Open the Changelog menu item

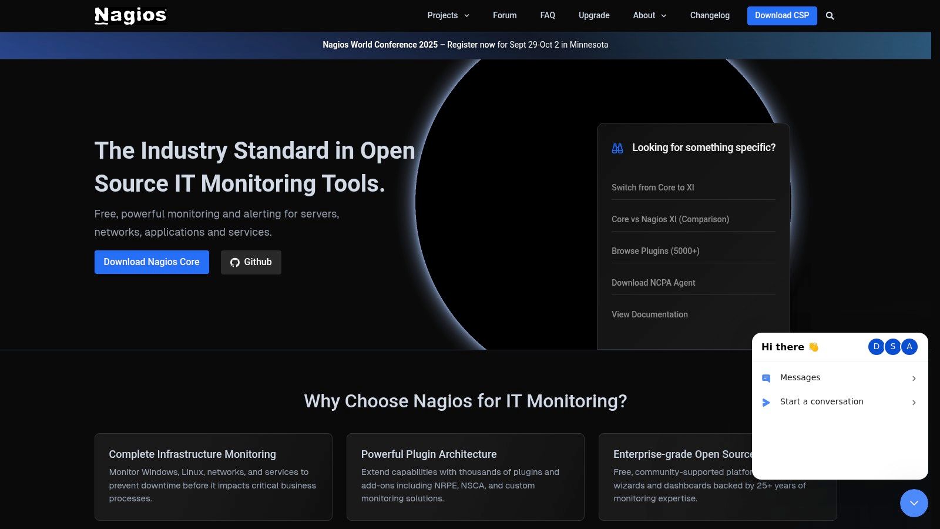pos(710,16)
